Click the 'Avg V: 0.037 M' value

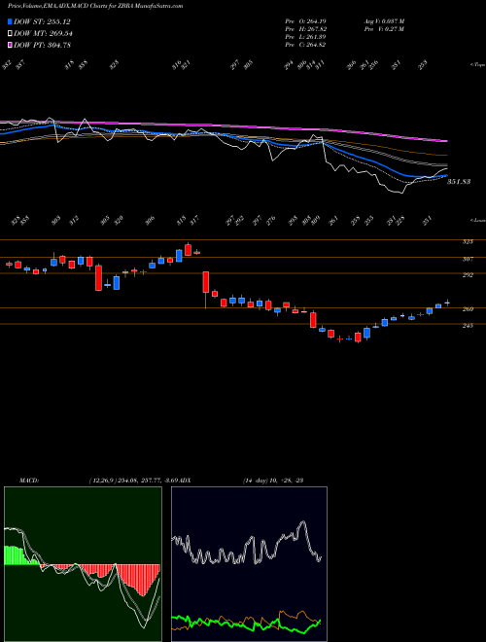point(384,21)
